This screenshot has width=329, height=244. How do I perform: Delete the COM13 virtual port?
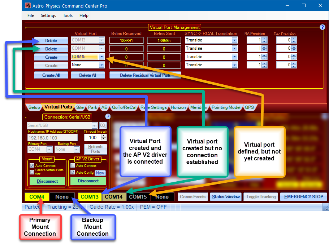(51, 40)
